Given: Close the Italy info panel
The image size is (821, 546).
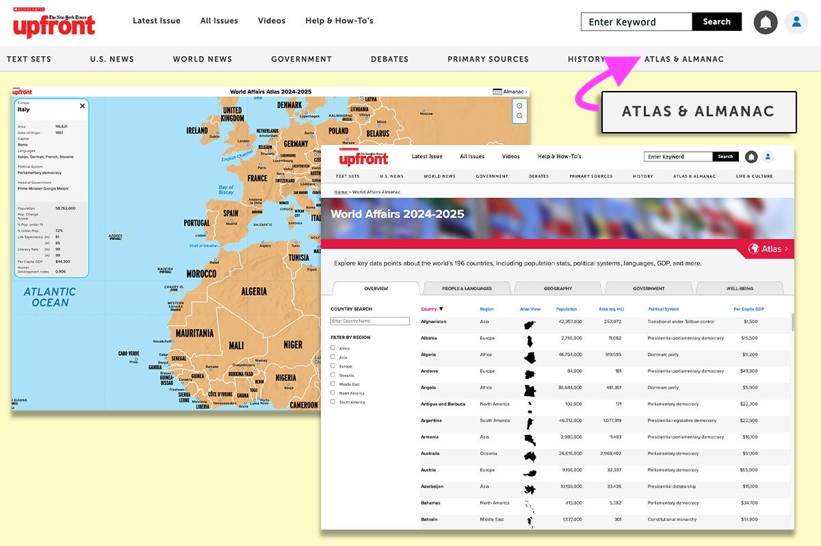Looking at the screenshot, I should (83, 106).
